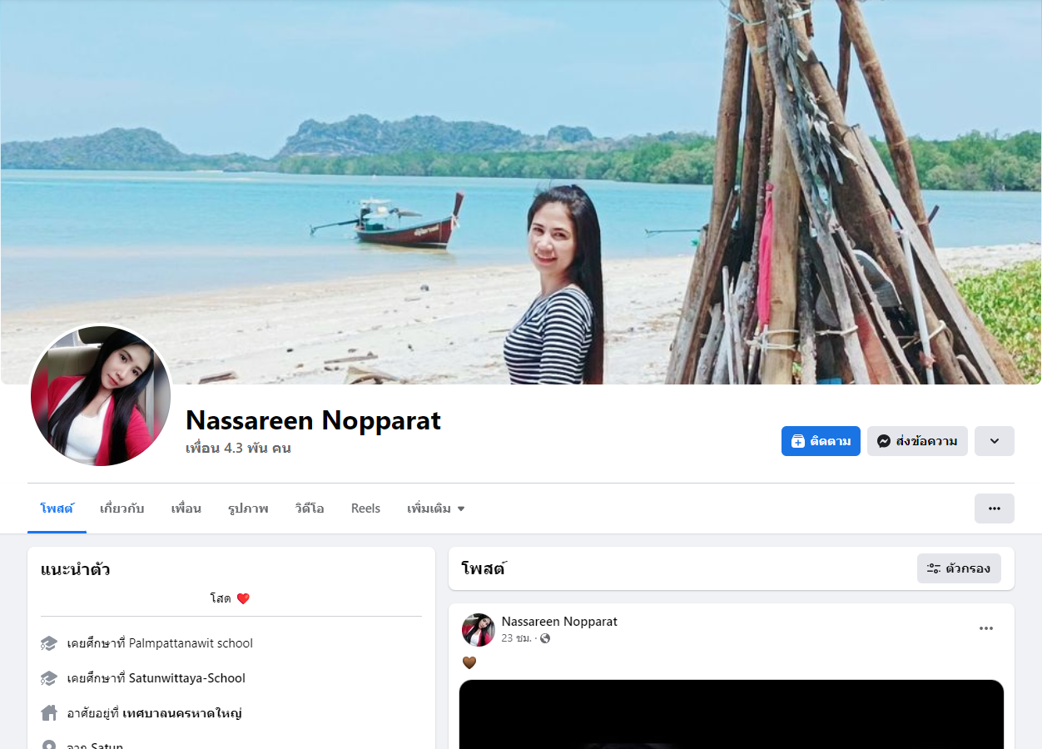Click the graduation cap icon beside Satunwittaya-School

(x=49, y=678)
